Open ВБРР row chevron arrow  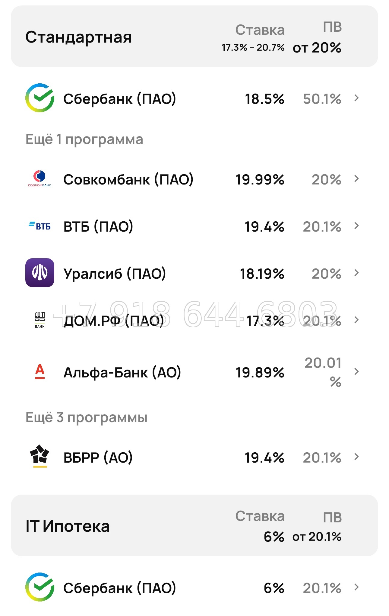coord(356,457)
